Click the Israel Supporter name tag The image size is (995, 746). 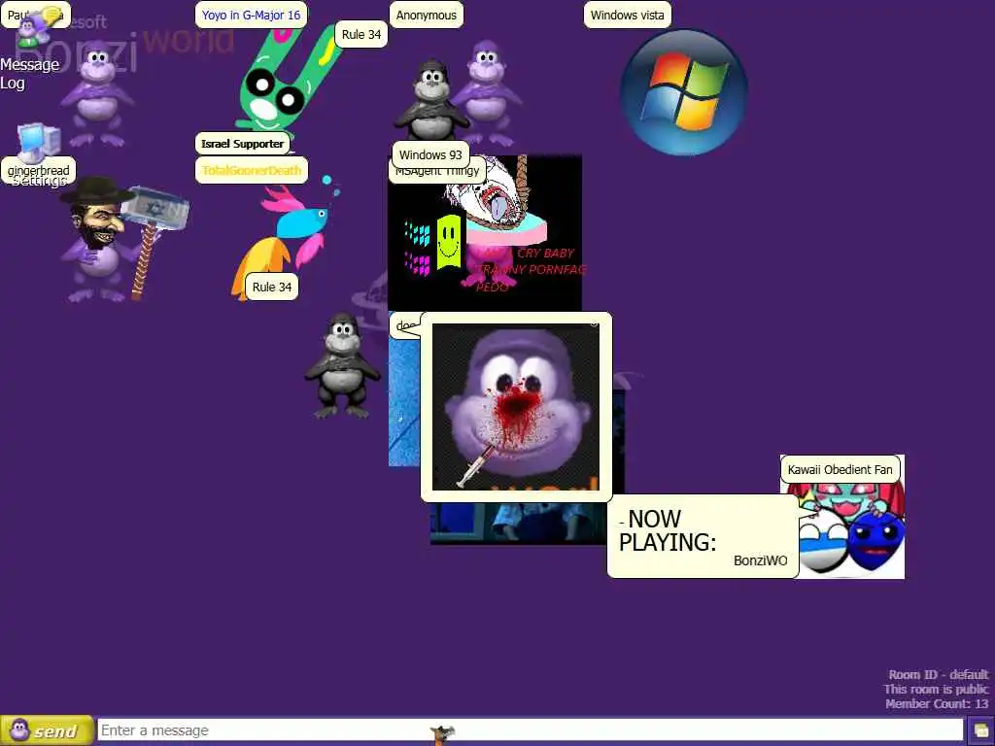tap(242, 144)
